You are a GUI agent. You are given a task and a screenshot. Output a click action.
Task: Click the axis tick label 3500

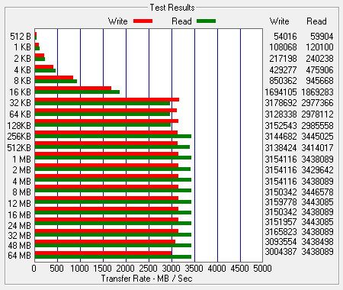(194, 268)
